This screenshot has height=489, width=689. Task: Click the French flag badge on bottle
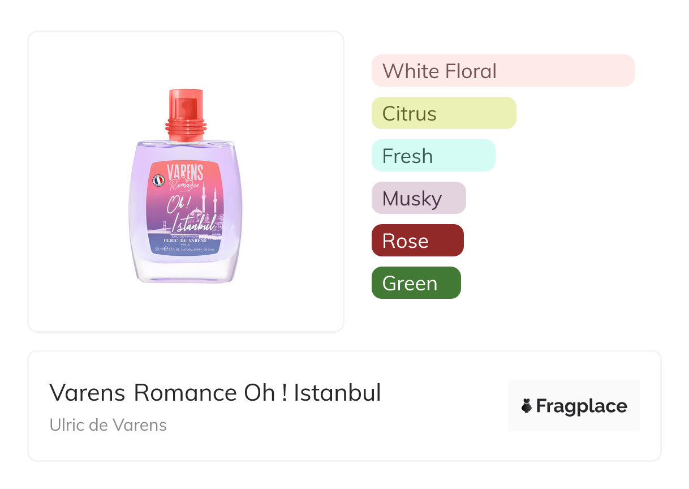tap(159, 181)
